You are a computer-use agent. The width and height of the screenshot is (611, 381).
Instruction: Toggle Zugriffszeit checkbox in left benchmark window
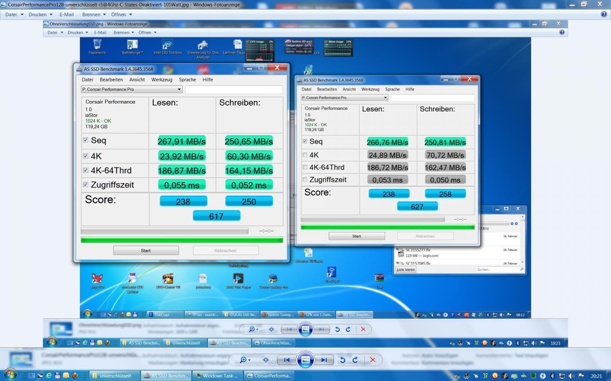pos(86,184)
